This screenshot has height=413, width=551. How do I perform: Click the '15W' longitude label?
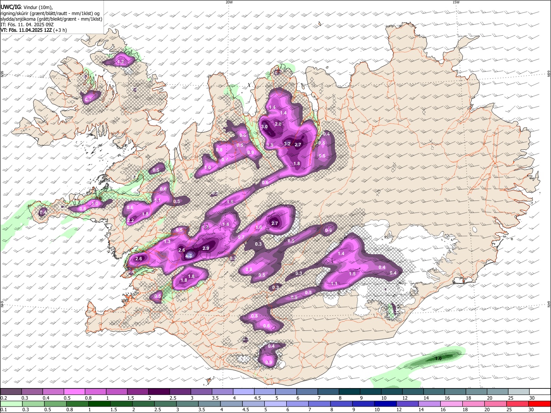(x=456, y=2)
